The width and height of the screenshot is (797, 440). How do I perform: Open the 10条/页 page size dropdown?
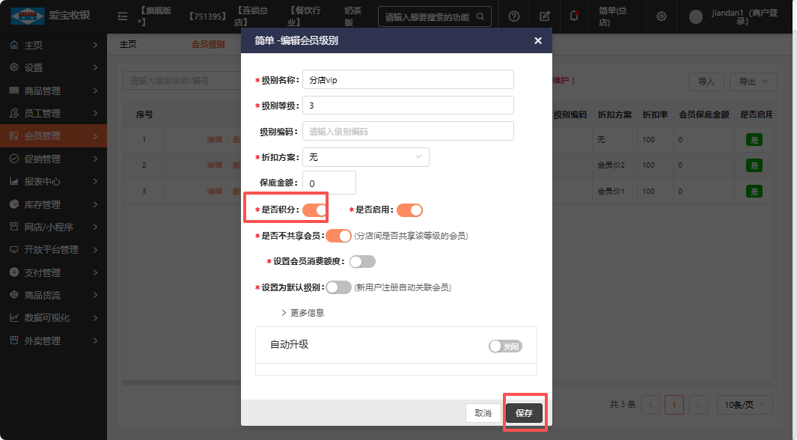[x=745, y=405]
